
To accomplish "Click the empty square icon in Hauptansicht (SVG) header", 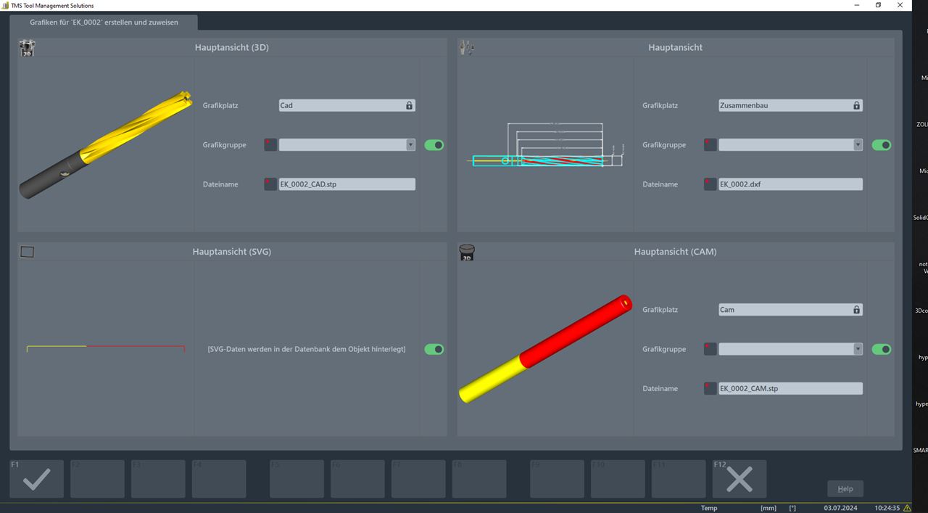I will (x=27, y=252).
